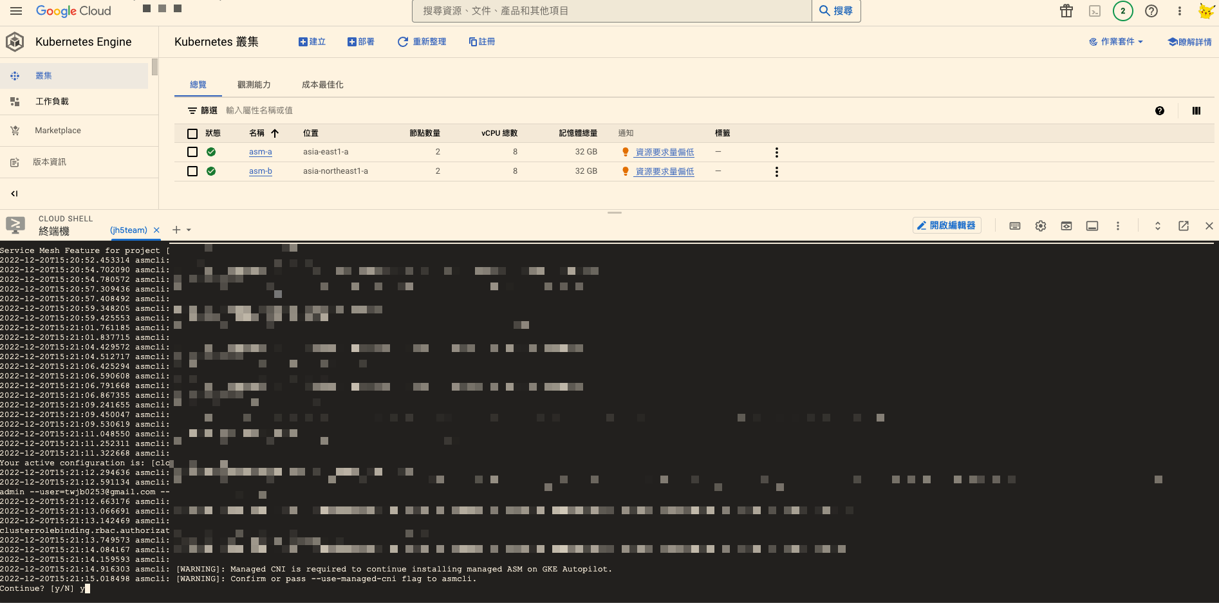Select the jh5team terminal tab
The height and width of the screenshot is (603, 1219).
click(129, 230)
